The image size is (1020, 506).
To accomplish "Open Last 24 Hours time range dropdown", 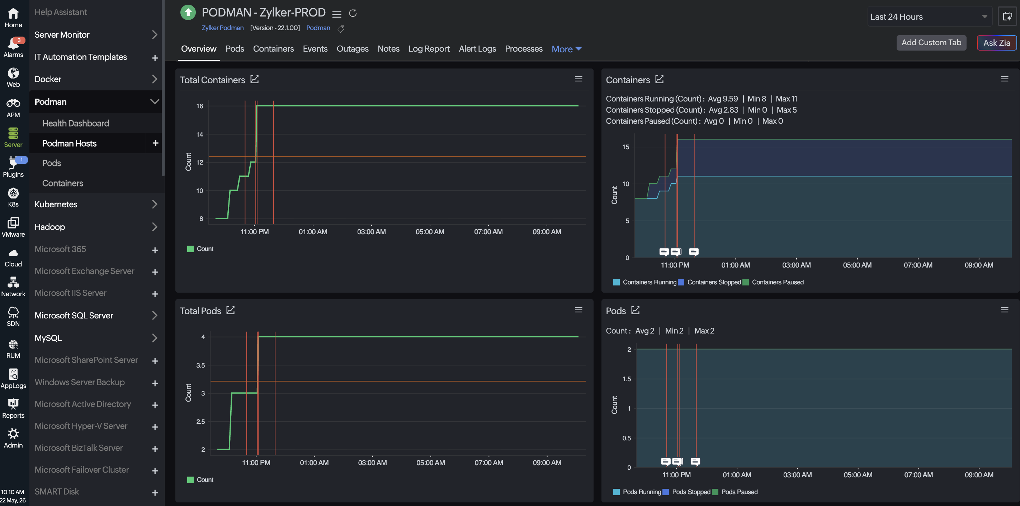I will coord(929,16).
